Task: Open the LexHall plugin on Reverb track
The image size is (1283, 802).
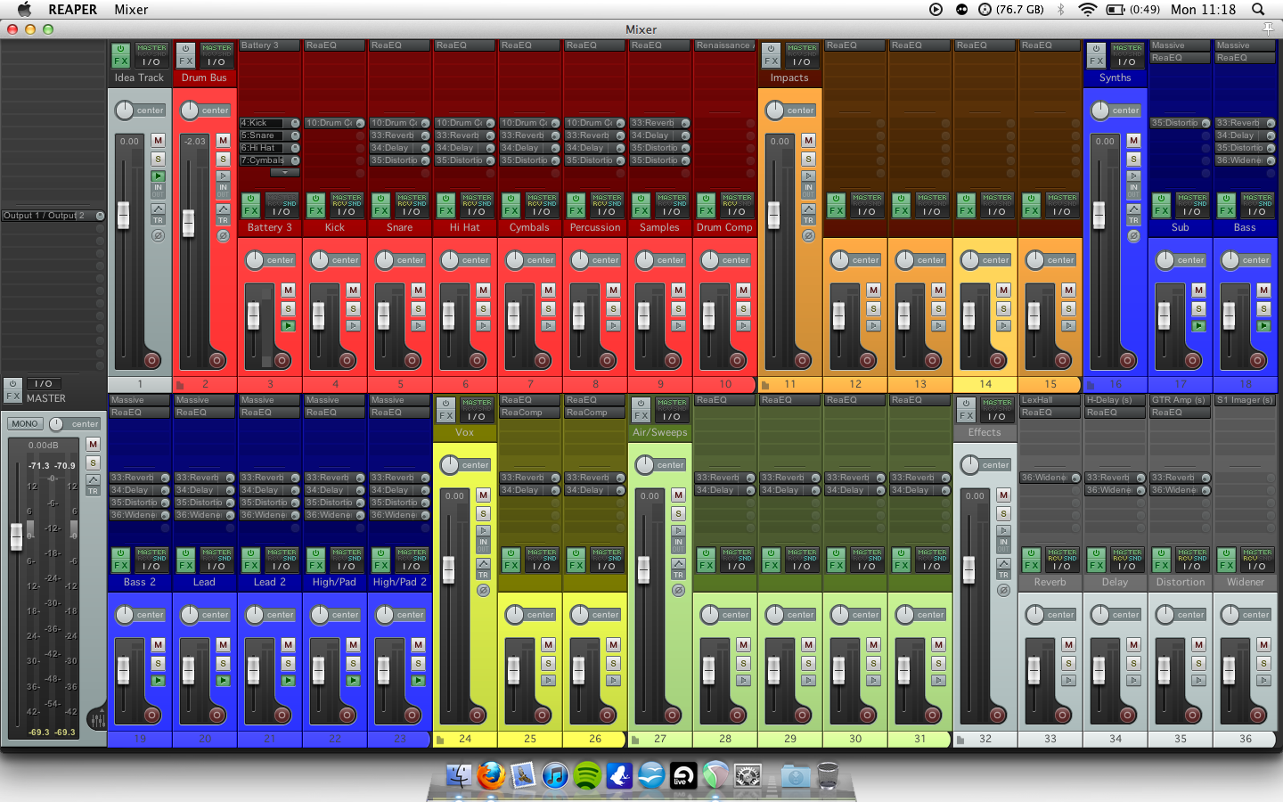Action: pyautogui.click(x=1050, y=400)
